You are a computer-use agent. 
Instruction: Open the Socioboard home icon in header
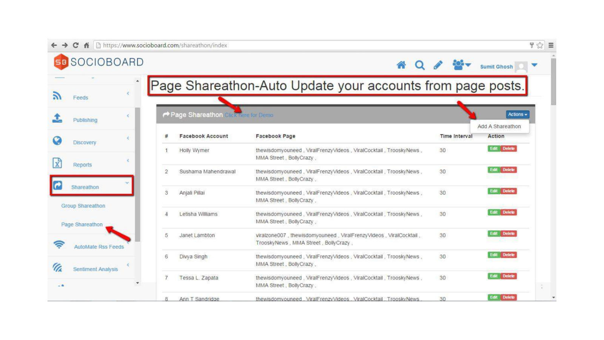point(401,65)
